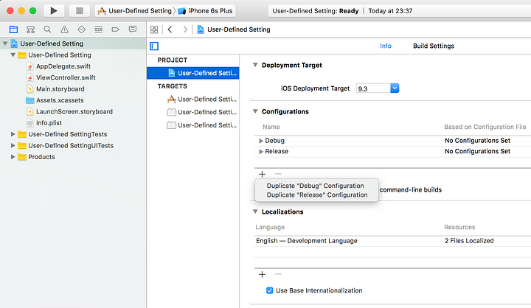
Task: Open ViewController.swift file
Action: 66,77
